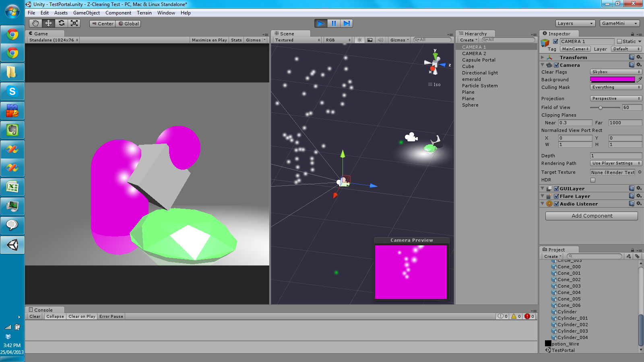
Task: Click the Field of View slider
Action: (x=605, y=107)
